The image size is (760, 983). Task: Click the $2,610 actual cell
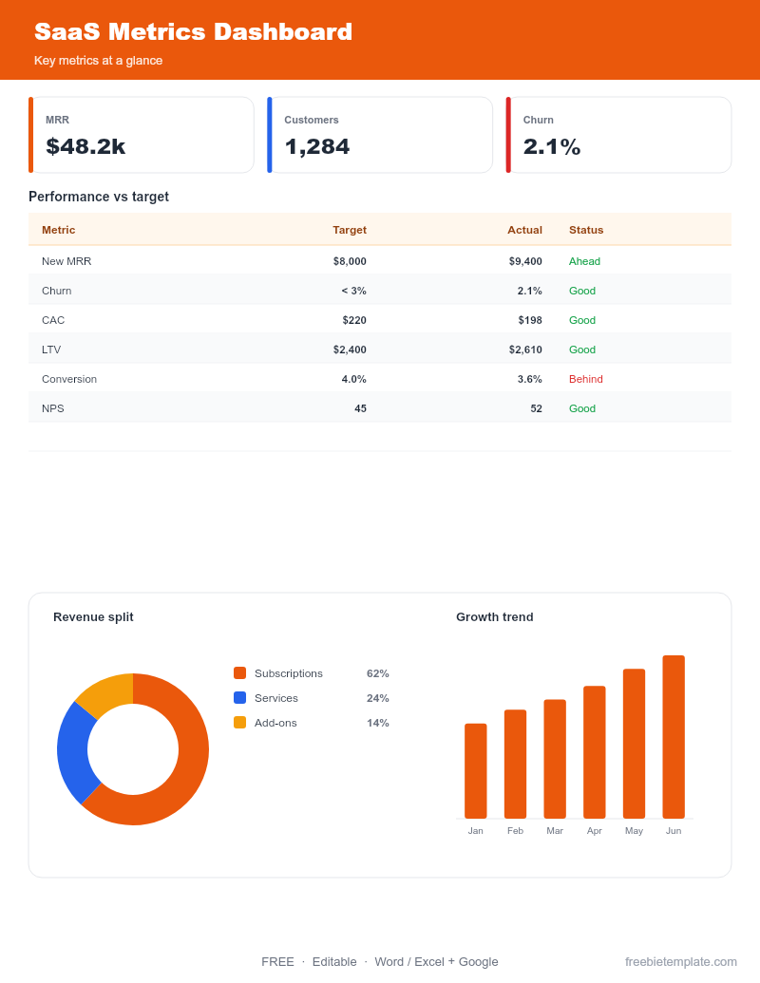click(525, 350)
